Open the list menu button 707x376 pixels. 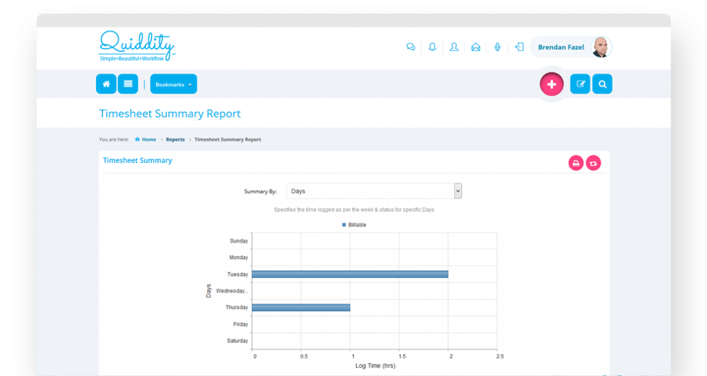point(128,84)
